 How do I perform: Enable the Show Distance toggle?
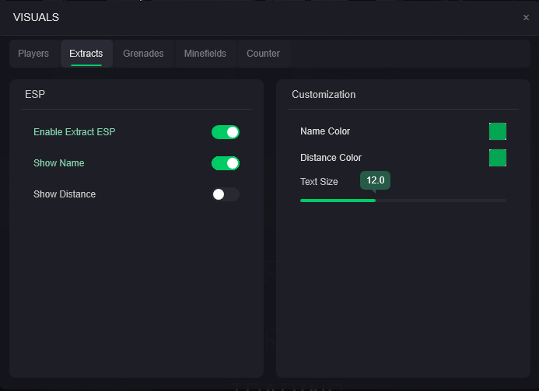coord(226,194)
